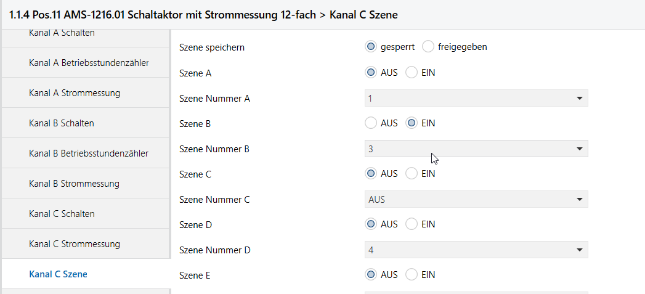
Task: Select AUS radio for Szene A
Action: [x=371, y=73]
